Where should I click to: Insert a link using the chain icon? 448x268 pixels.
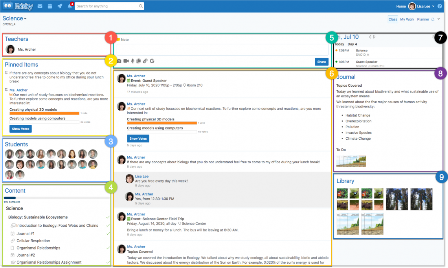[145, 61]
